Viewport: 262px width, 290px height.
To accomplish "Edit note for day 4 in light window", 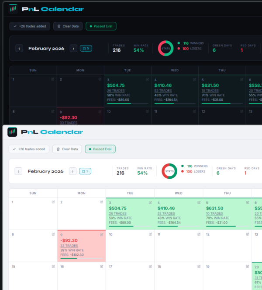I will [199, 202].
